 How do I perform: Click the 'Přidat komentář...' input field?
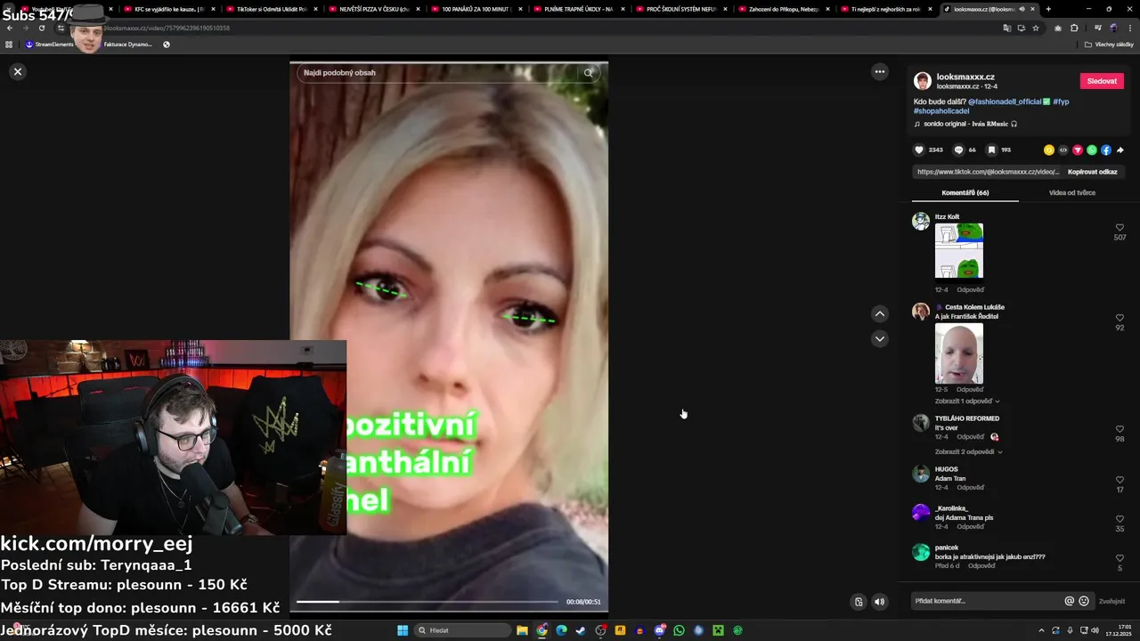coord(987,601)
